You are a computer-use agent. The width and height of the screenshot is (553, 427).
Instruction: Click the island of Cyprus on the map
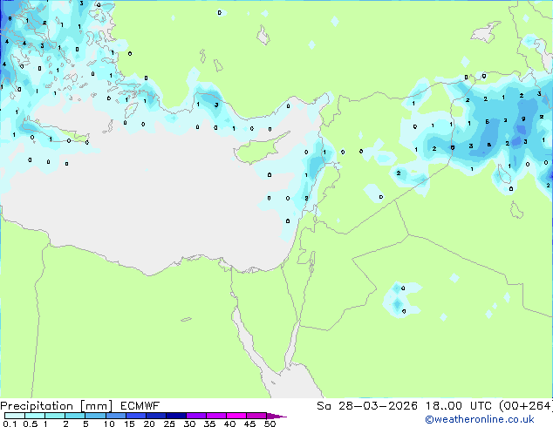tap(257, 150)
